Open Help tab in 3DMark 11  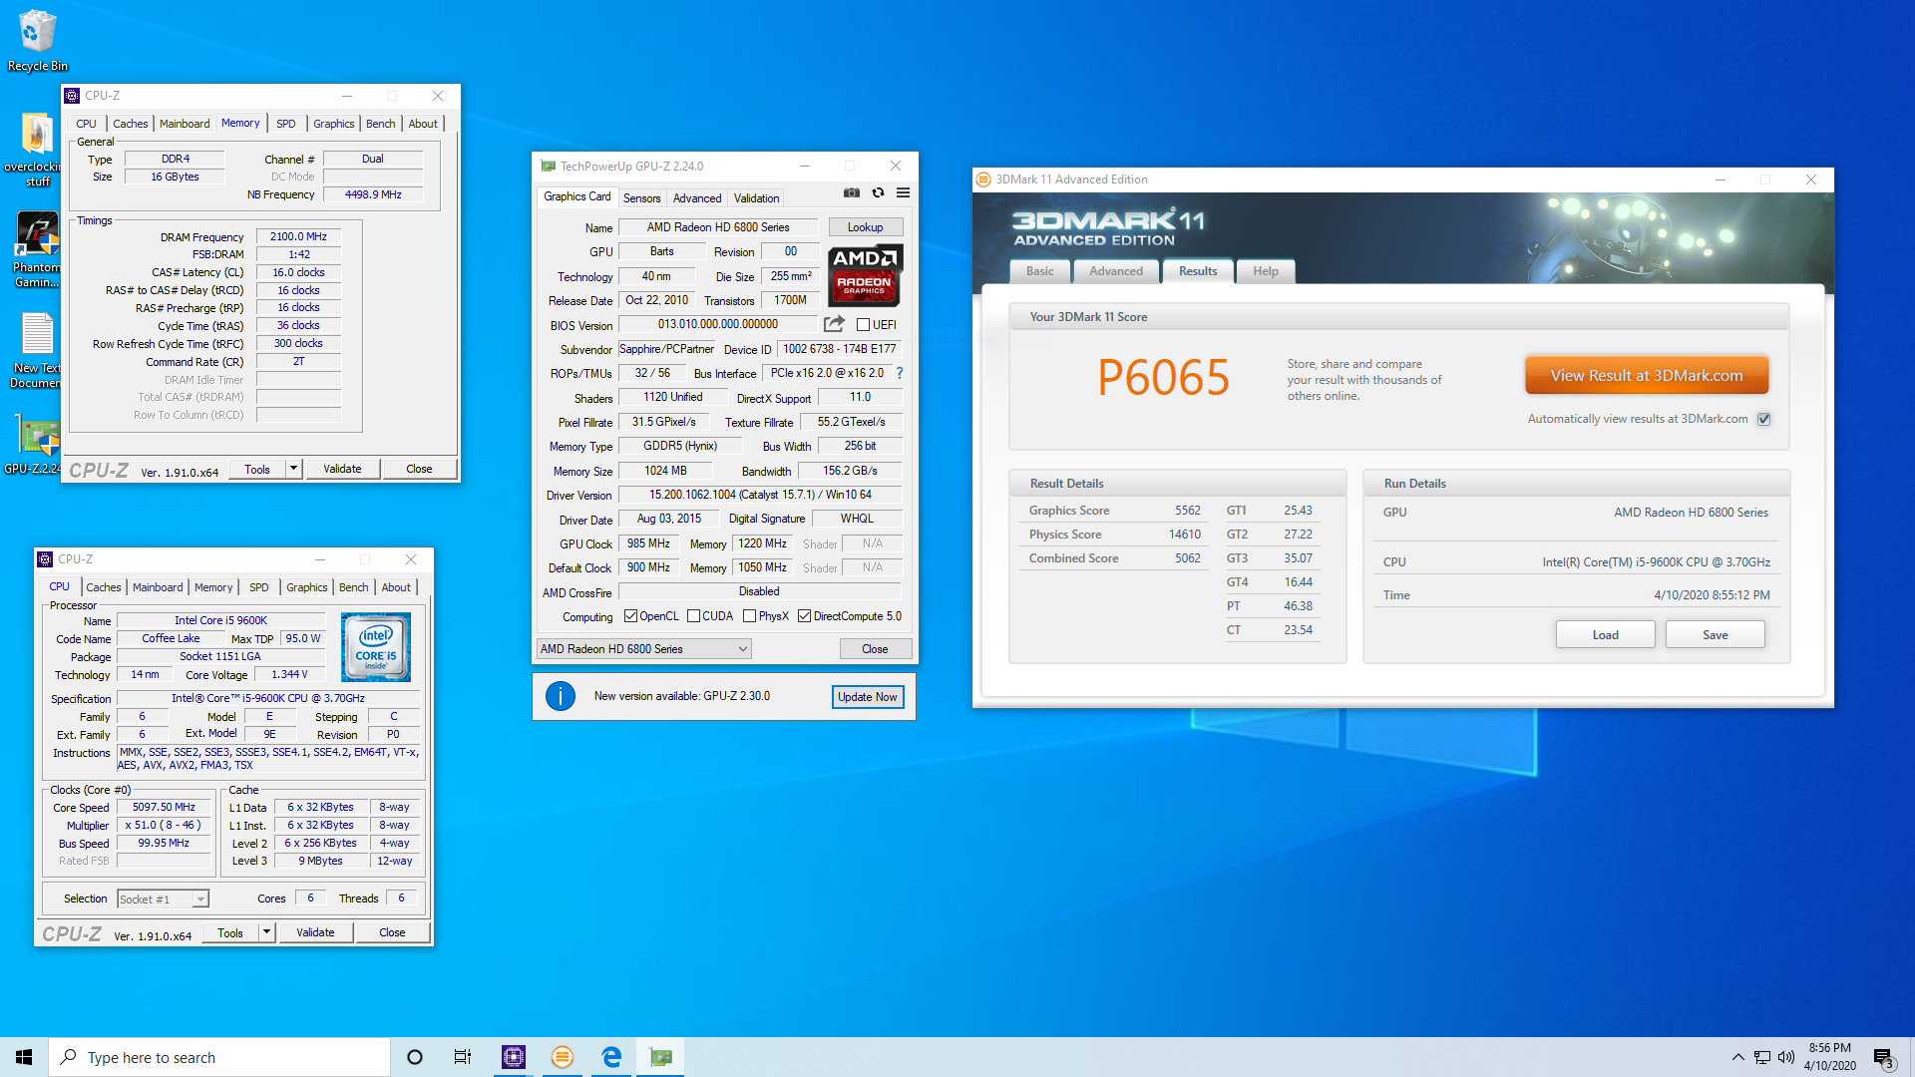pos(1265,271)
